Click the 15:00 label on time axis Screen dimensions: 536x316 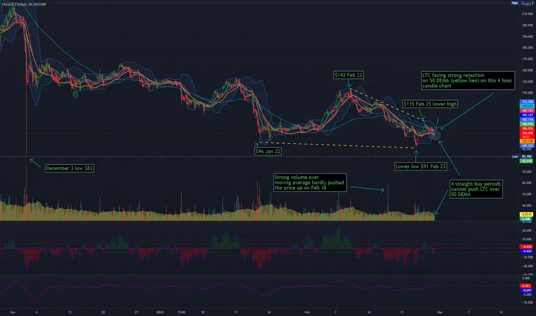point(182,312)
